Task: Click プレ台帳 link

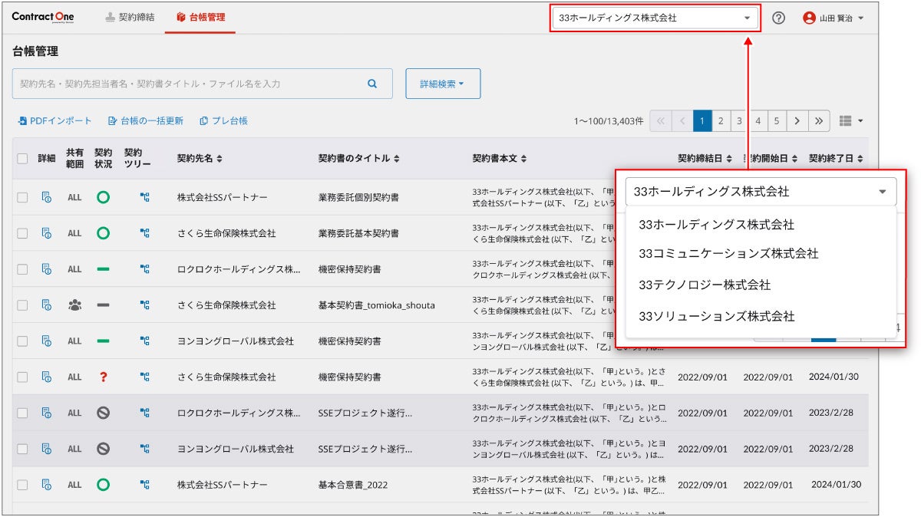Action: point(223,121)
